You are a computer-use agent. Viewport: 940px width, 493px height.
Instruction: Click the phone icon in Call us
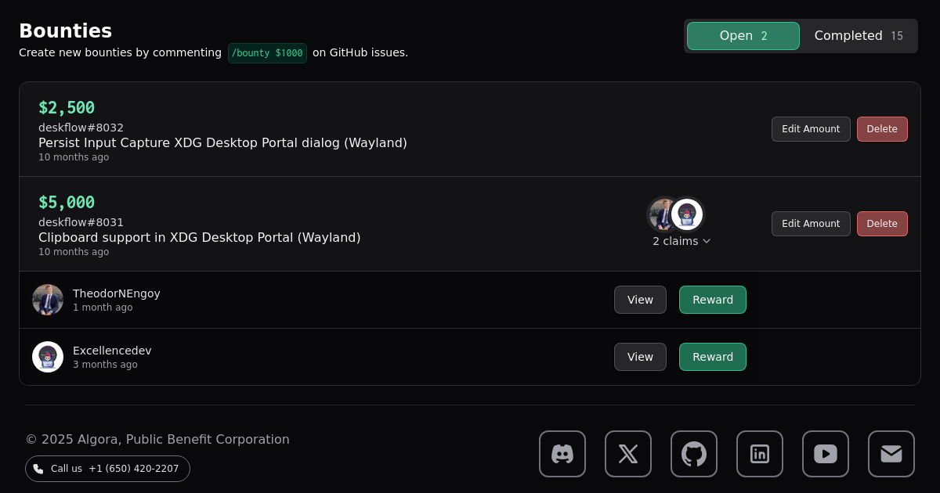tap(38, 469)
